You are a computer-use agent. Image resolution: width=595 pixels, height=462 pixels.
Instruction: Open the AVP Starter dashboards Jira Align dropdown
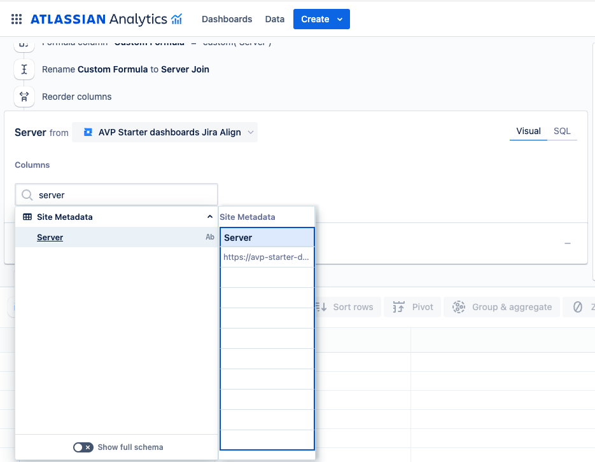[165, 132]
